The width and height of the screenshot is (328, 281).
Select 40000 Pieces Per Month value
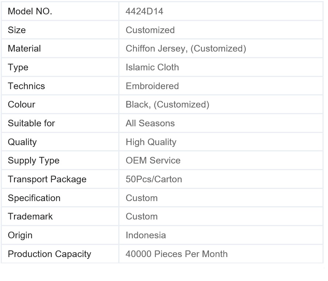click(177, 254)
